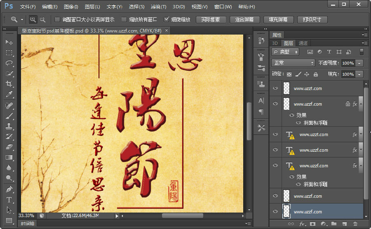
Task: Uncheck the 细微缩放 checkbox
Action: [167, 19]
